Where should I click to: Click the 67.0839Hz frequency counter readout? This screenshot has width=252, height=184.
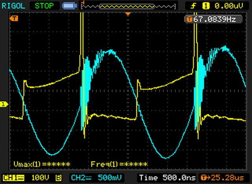click(x=213, y=19)
